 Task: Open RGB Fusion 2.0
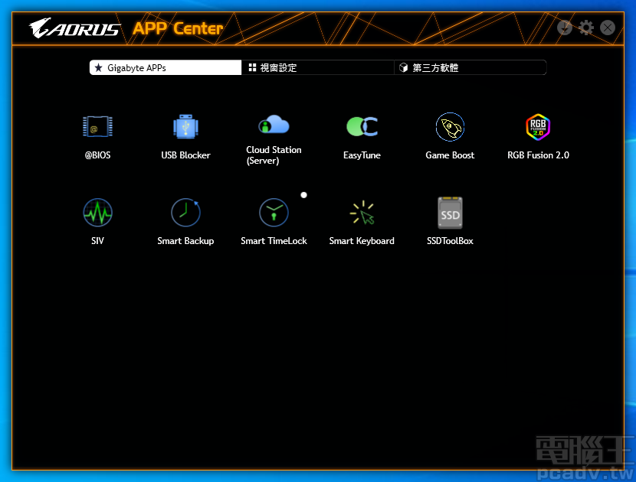[x=538, y=127]
